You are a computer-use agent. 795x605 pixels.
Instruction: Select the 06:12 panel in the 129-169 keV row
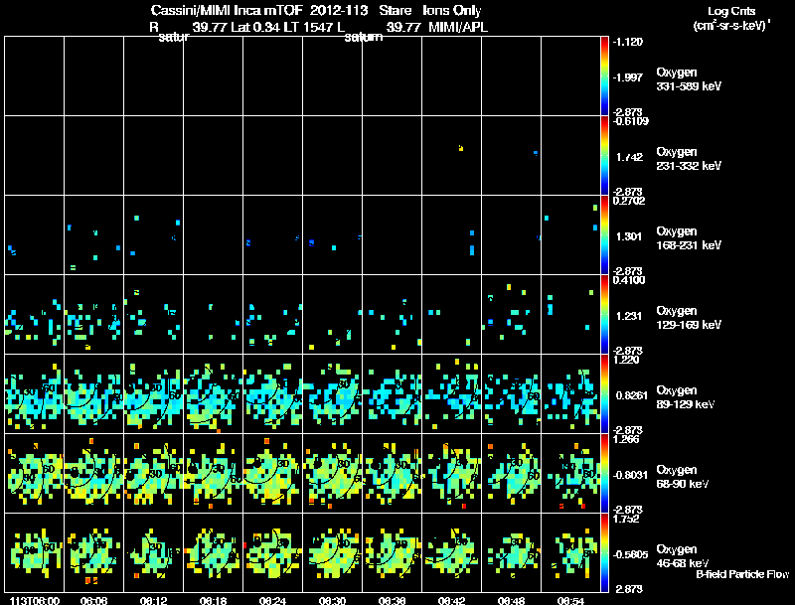154,314
